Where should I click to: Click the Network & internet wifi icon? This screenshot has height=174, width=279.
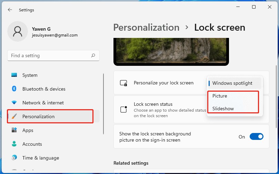click(x=14, y=103)
